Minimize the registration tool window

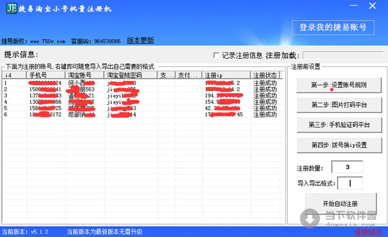(x=354, y=6)
